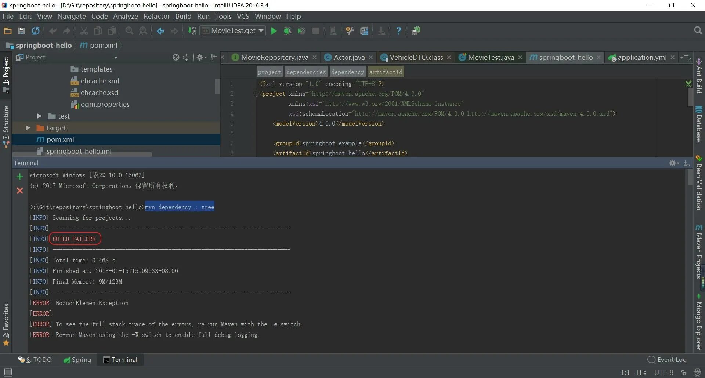Open the Maven Projects side panel
The height and width of the screenshot is (378, 705).
(x=699, y=253)
